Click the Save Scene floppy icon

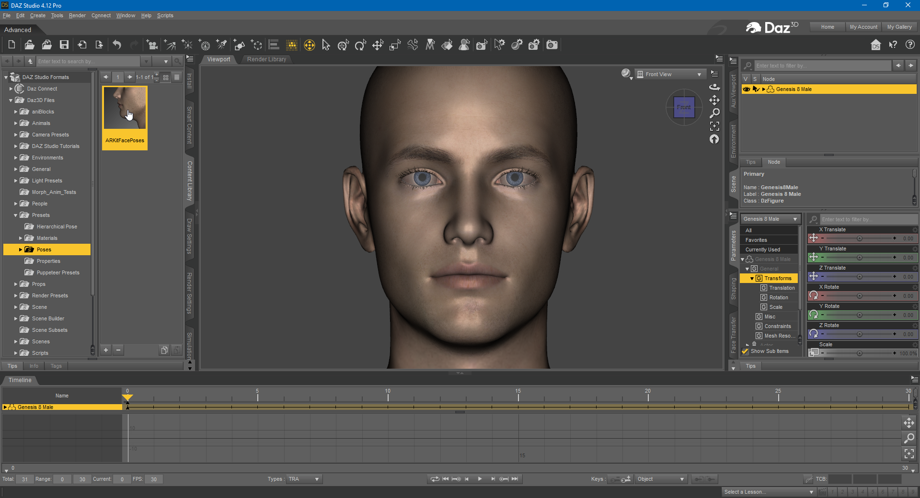click(x=64, y=45)
